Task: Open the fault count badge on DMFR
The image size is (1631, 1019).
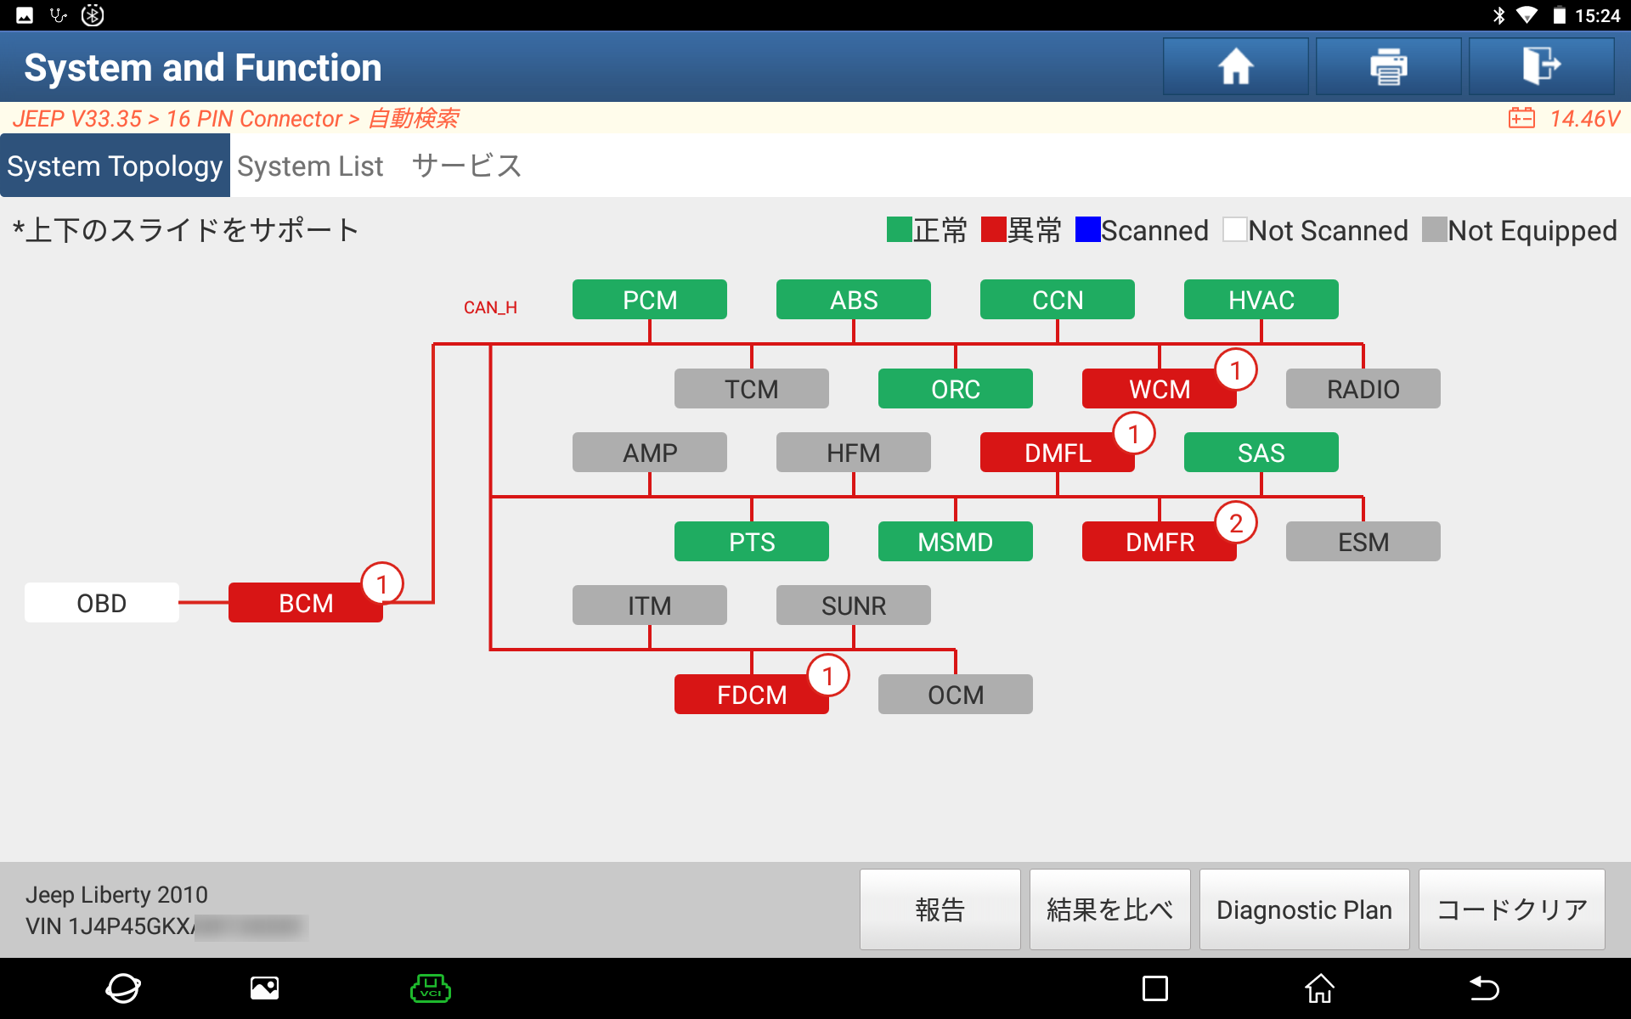Action: pyautogui.click(x=1236, y=523)
